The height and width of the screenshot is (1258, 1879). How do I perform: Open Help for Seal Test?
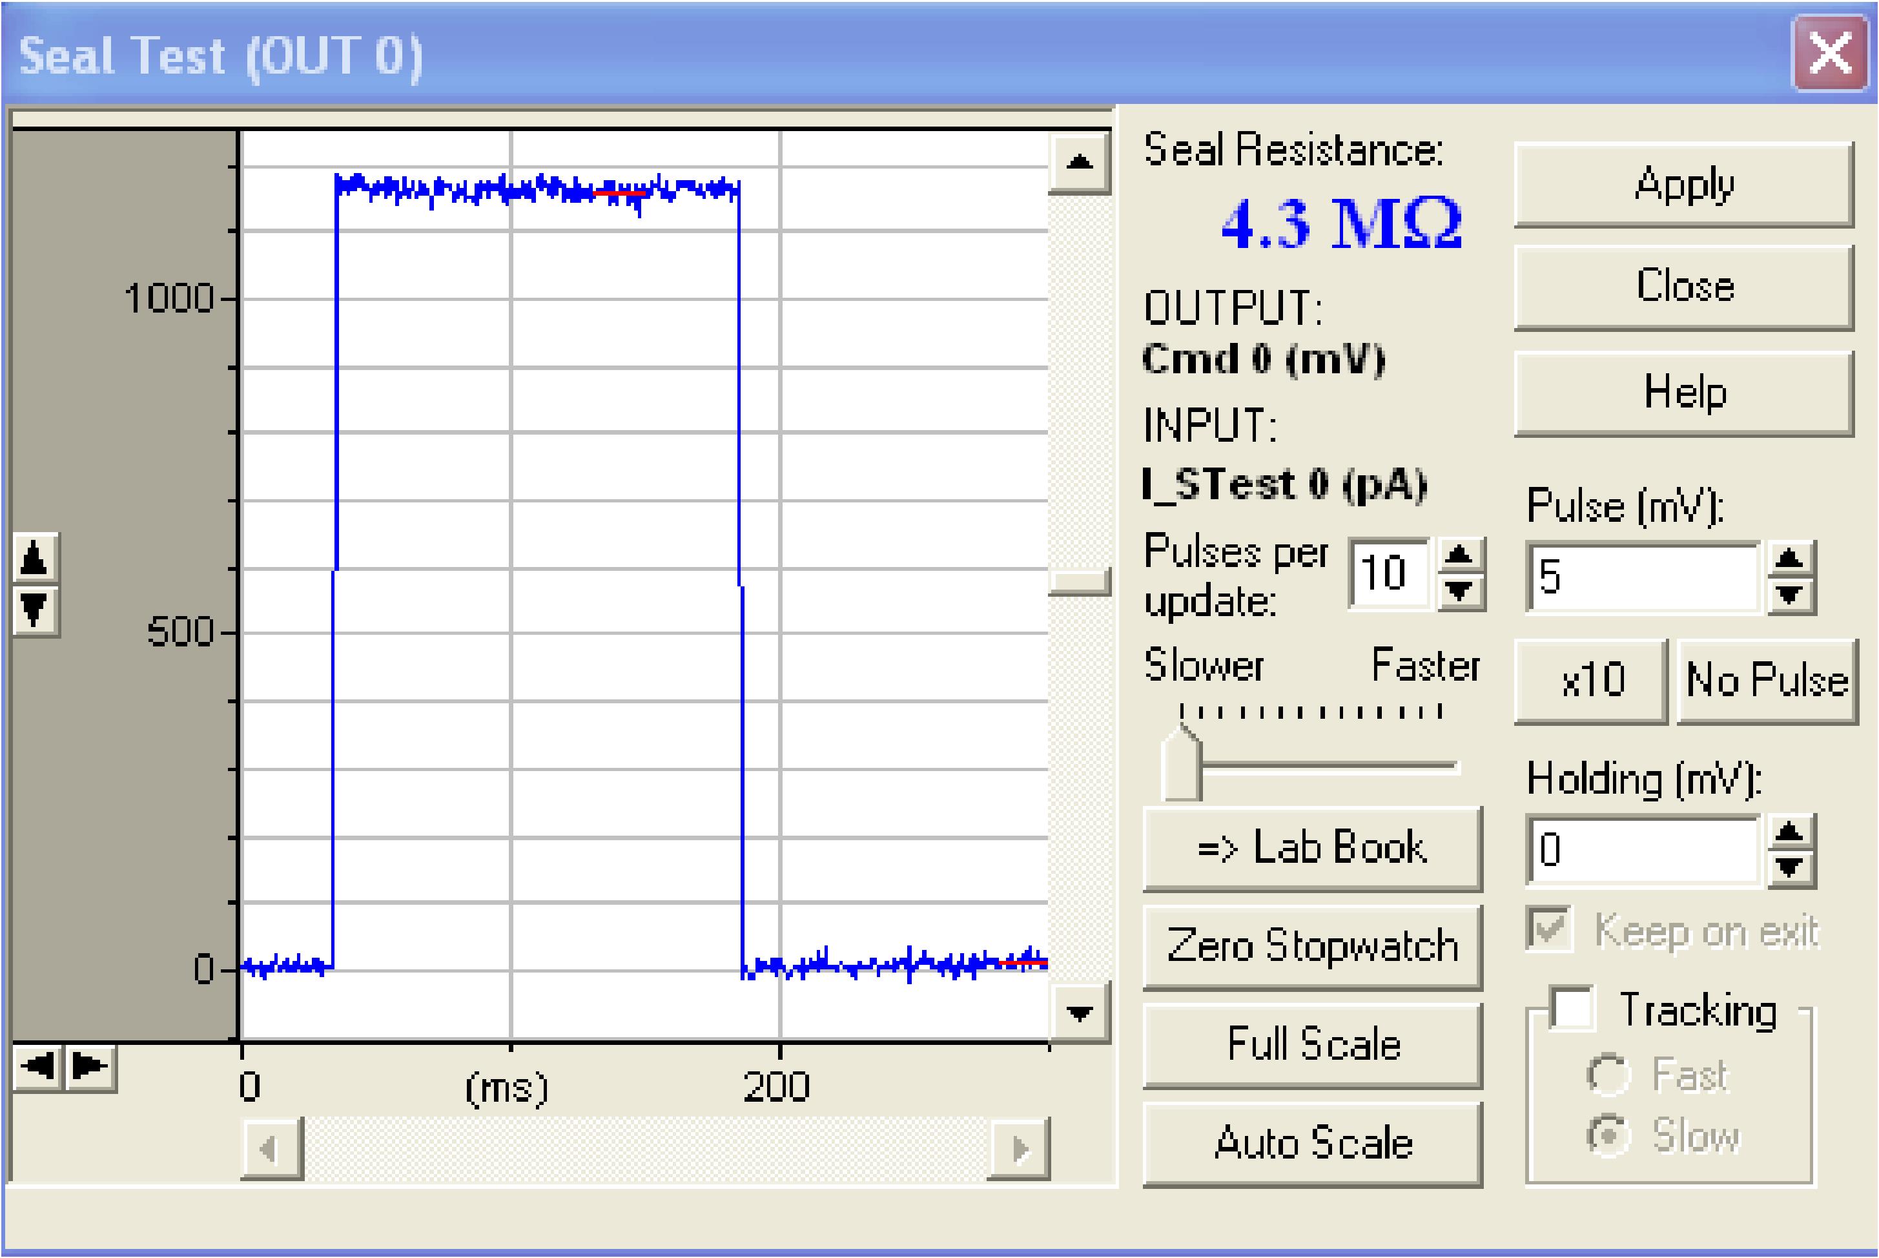[x=1683, y=393]
